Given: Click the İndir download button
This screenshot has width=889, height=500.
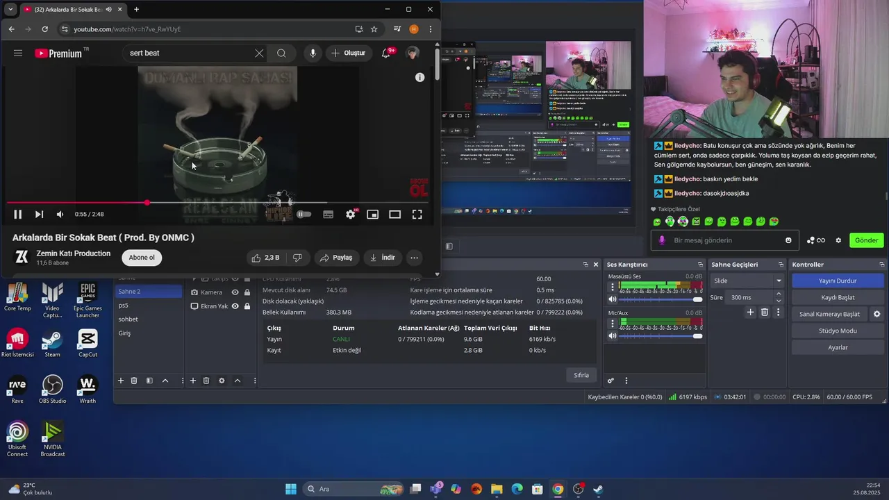Looking at the screenshot, I should tap(382, 258).
